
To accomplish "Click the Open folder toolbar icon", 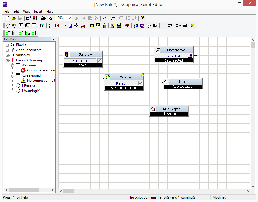I will coord(14,18).
